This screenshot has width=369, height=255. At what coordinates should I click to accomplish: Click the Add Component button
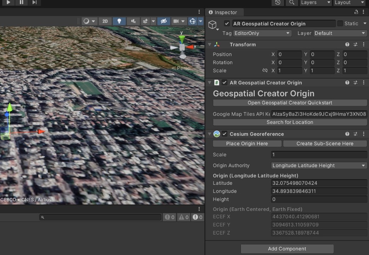(x=287, y=249)
